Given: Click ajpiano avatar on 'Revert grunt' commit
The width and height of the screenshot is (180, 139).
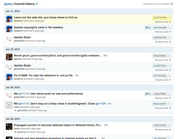Looking at the screenshot, I should coord(9,57).
